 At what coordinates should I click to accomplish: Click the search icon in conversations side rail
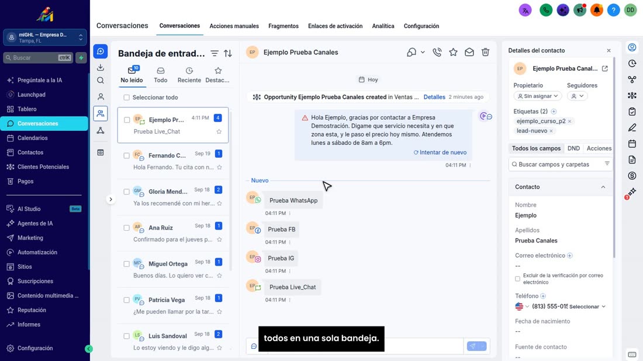[101, 81]
